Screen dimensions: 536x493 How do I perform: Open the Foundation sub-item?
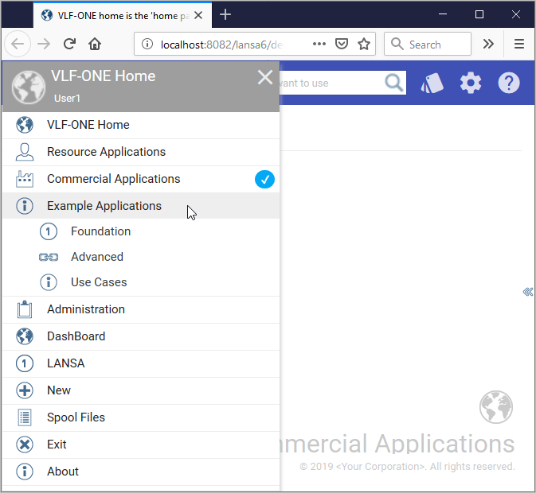(x=141, y=231)
